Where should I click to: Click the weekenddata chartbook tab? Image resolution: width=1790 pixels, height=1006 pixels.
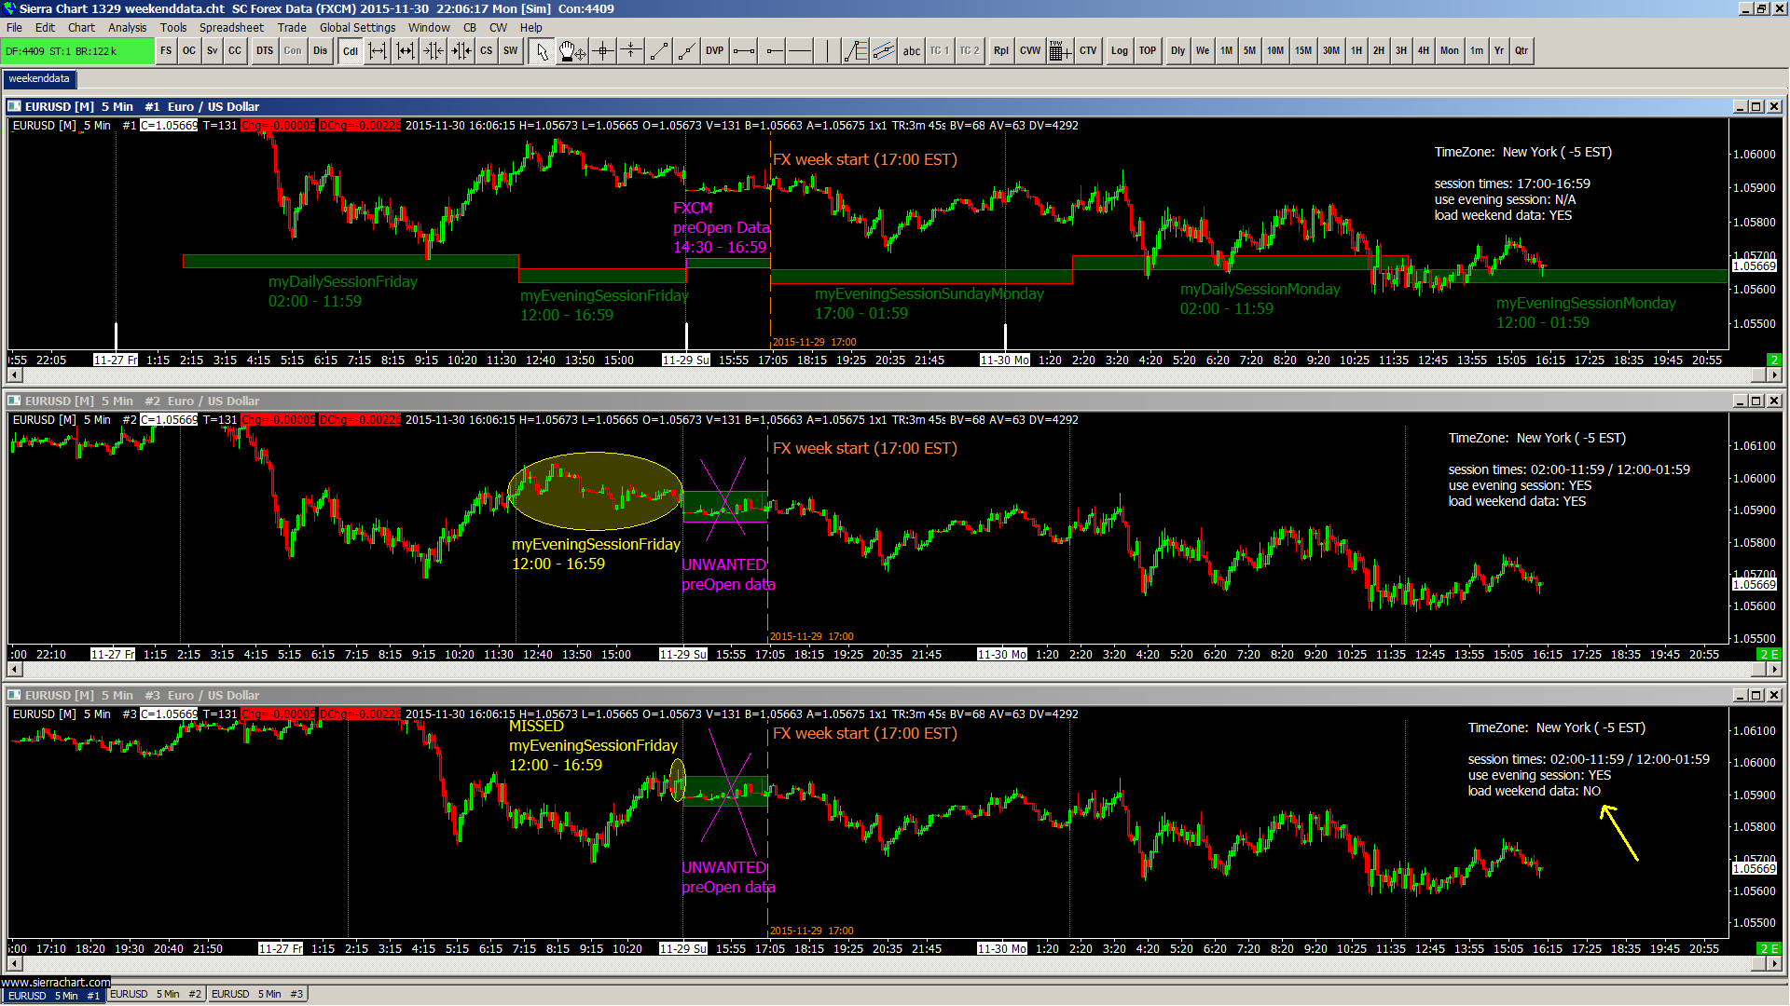pyautogui.click(x=39, y=78)
